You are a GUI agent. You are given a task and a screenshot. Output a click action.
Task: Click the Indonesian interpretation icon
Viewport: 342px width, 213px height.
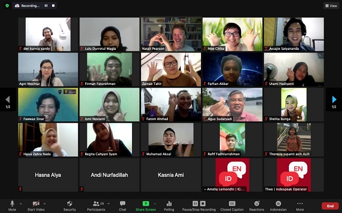(x=278, y=205)
